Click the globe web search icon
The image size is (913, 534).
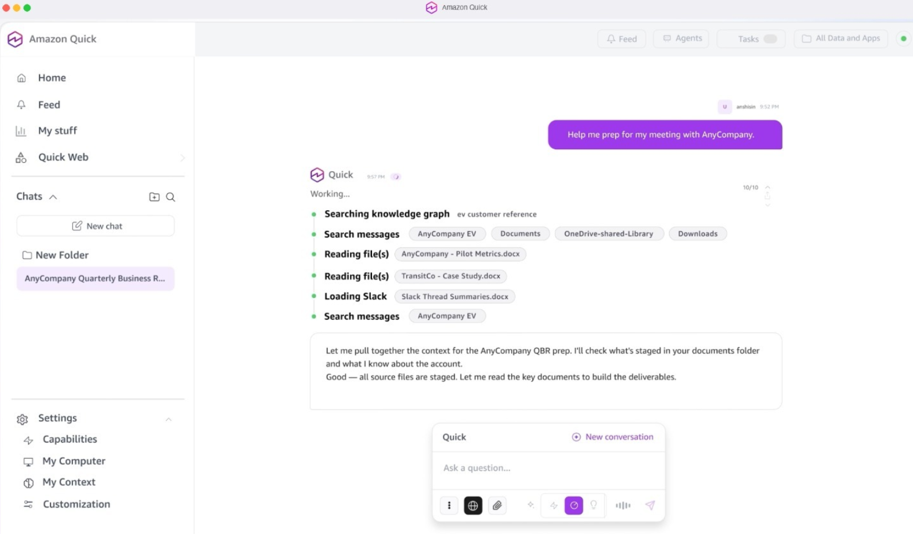coord(473,505)
